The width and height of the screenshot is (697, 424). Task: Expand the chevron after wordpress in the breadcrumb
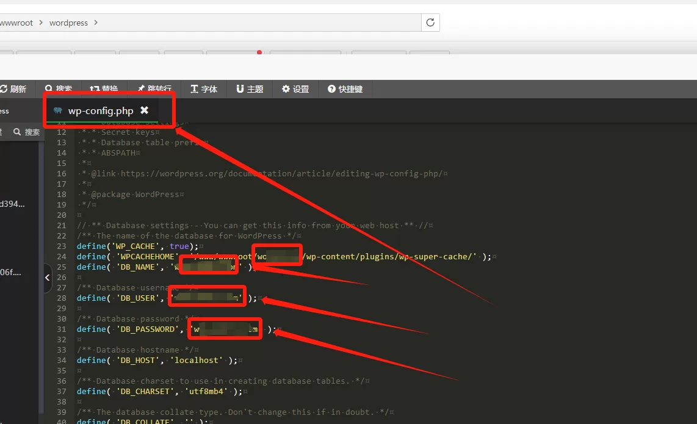click(x=95, y=22)
